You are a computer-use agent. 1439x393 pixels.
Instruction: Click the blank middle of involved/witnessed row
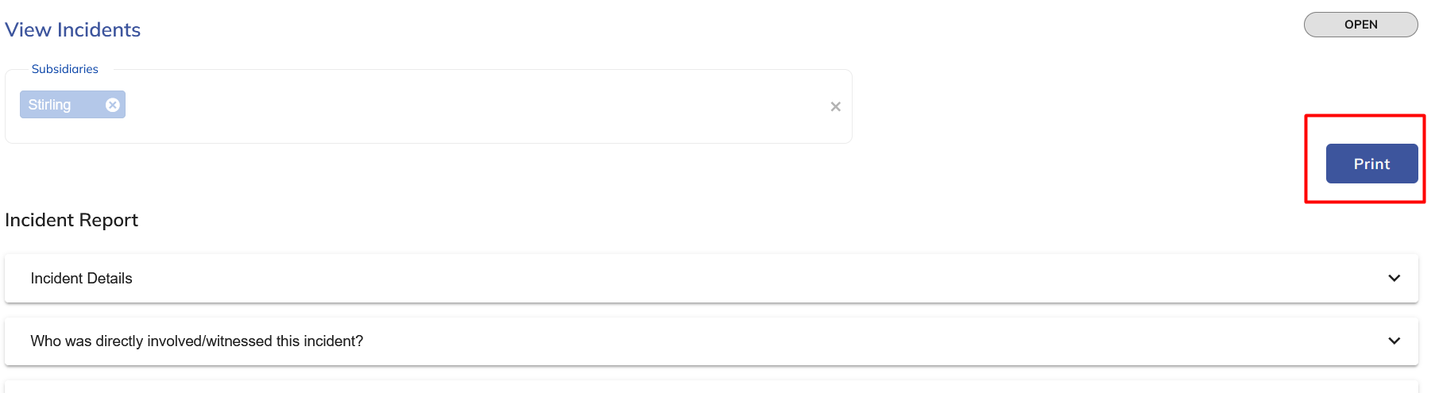coord(795,341)
